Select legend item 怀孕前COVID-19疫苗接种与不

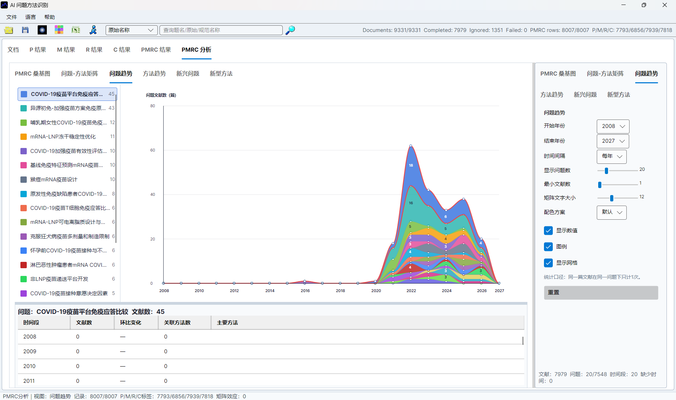click(67, 251)
